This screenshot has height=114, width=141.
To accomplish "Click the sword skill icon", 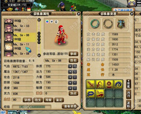I will [x=91, y=84].
